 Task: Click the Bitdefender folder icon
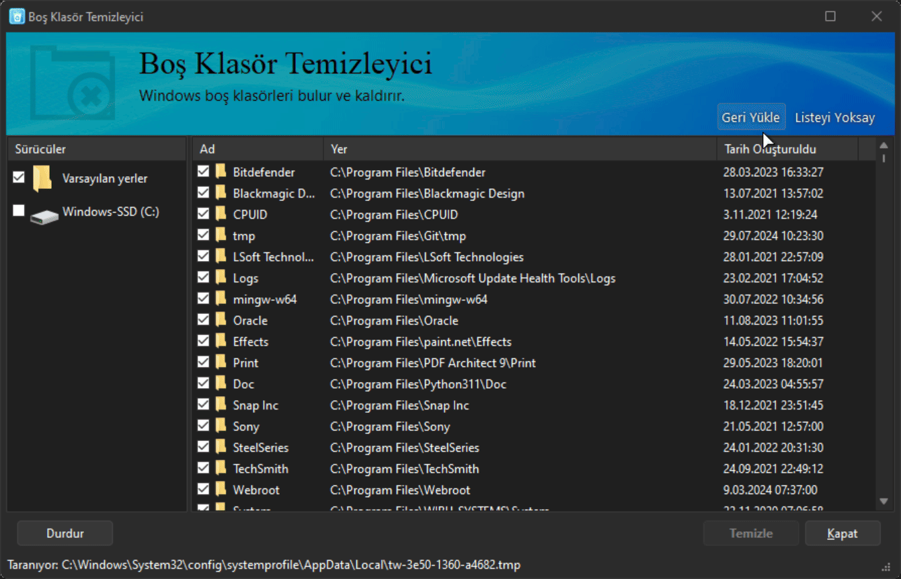[221, 172]
